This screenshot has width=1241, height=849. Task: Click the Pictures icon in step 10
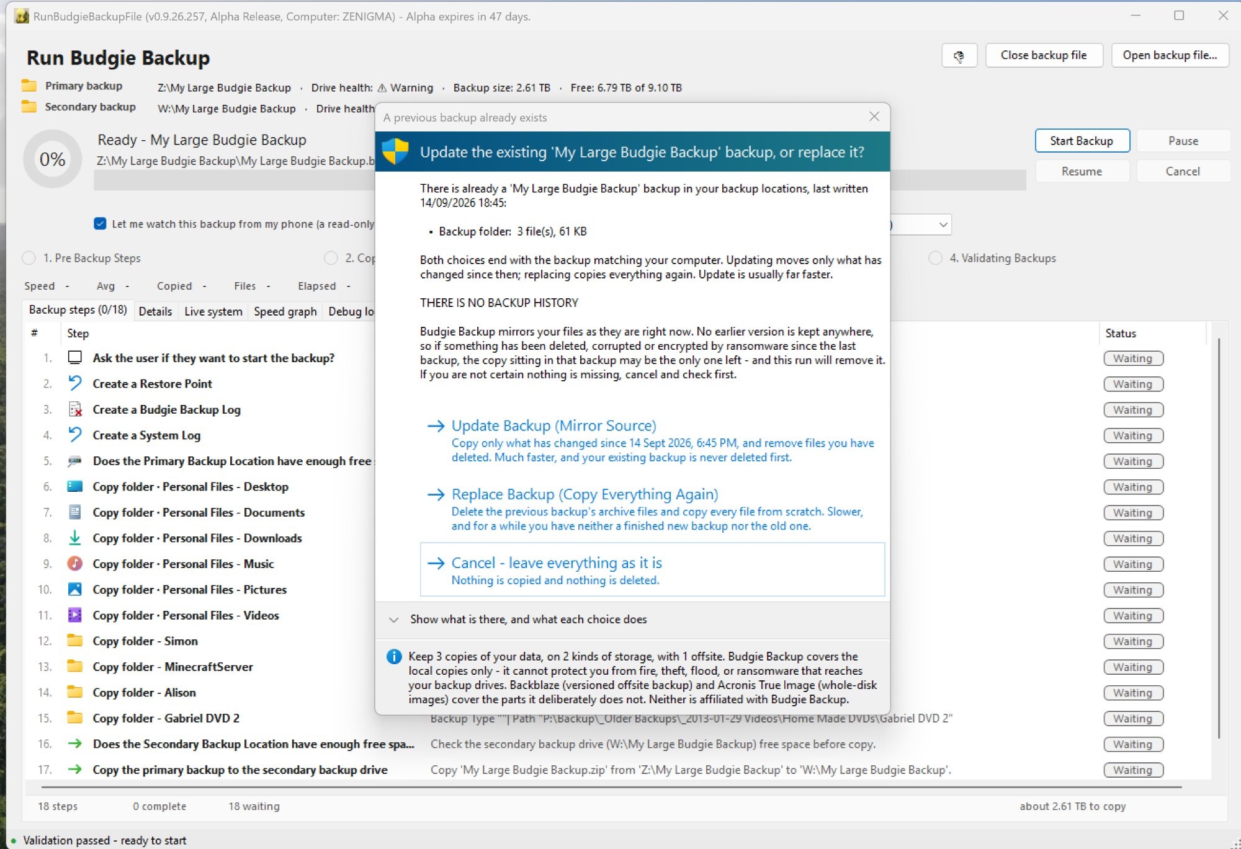click(x=75, y=589)
